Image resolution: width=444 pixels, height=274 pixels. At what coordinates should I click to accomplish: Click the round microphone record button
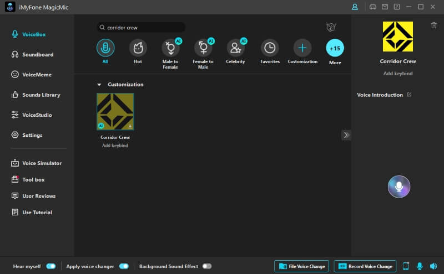click(x=398, y=187)
